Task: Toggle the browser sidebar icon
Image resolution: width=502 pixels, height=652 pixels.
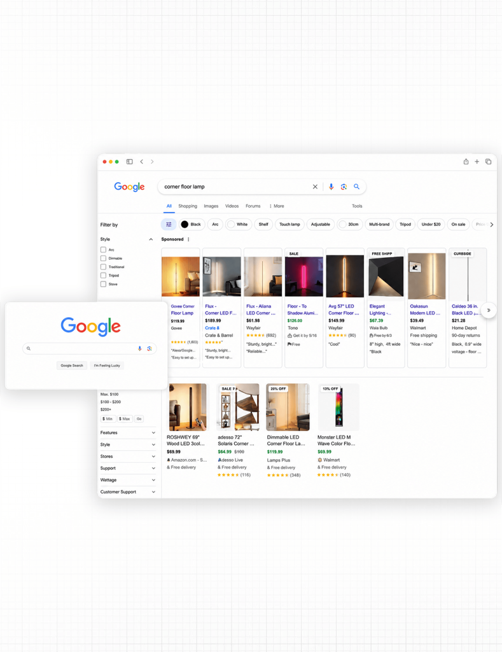Action: coord(130,162)
